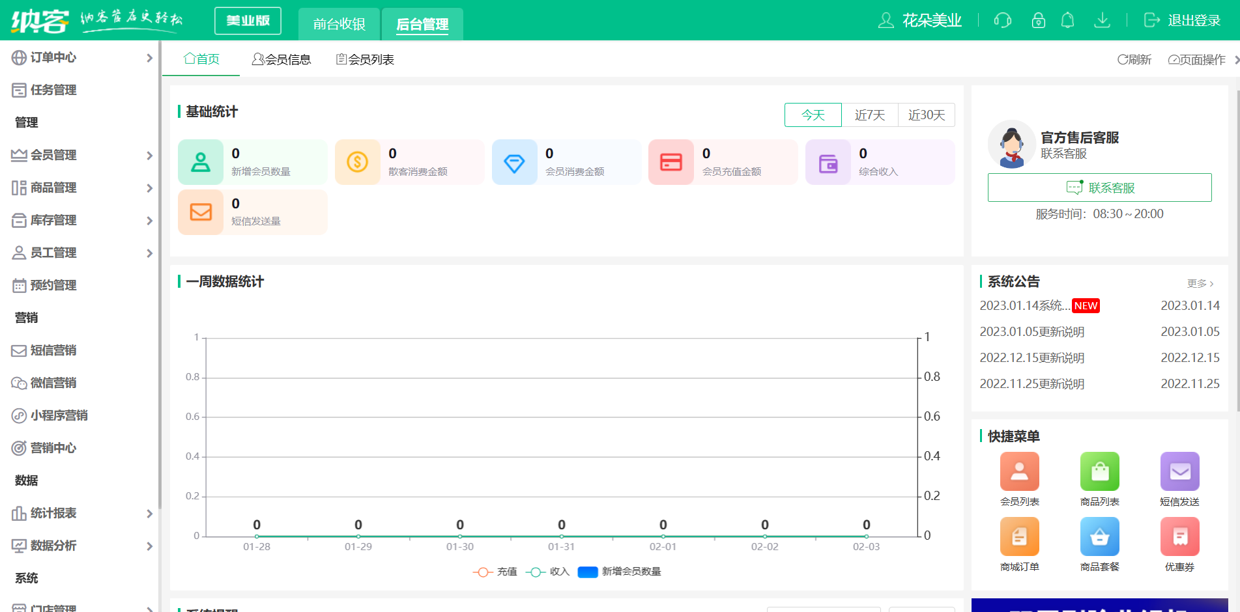Click the 散客消费金额 coin icon
1240x612 pixels.
click(358, 162)
